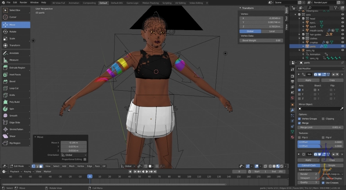Enable the Clipping checkbox
This screenshot has width=346, height=190.
click(323, 119)
